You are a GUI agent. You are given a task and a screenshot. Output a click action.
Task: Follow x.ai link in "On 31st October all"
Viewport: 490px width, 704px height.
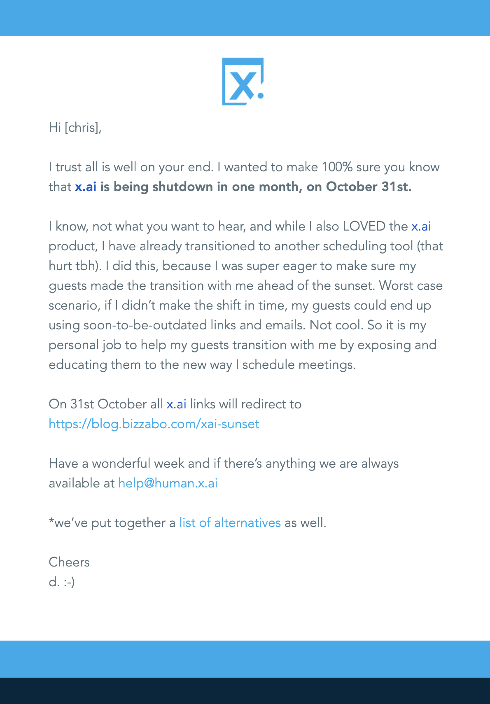(x=176, y=404)
